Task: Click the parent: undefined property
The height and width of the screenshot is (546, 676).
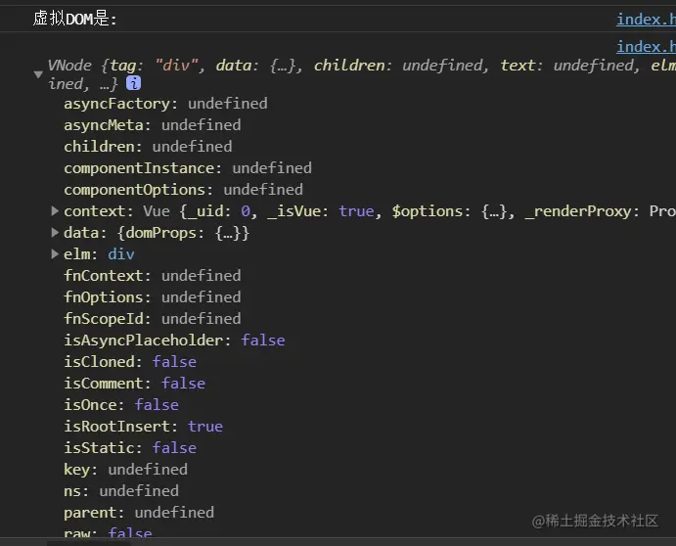Action: 138,513
